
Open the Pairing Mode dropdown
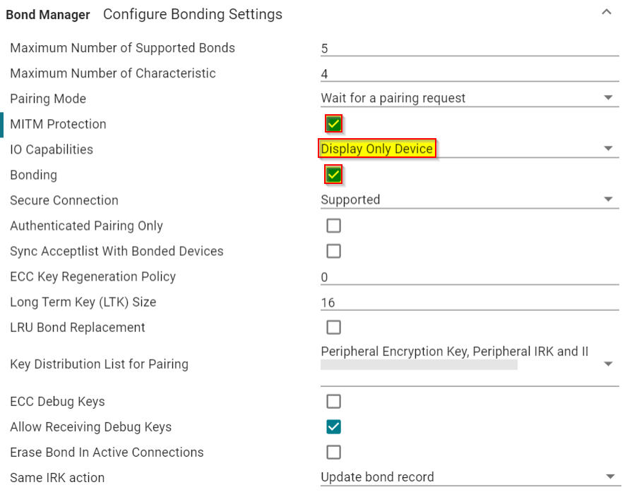click(609, 97)
